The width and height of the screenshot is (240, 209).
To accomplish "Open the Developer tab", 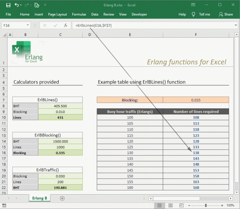I will 139,14.
